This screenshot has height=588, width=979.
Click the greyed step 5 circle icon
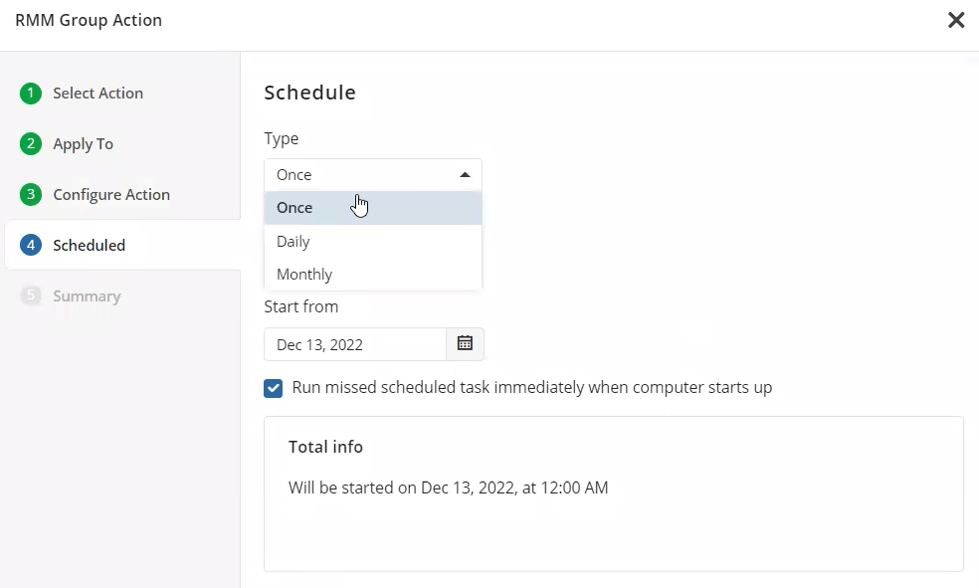31,296
